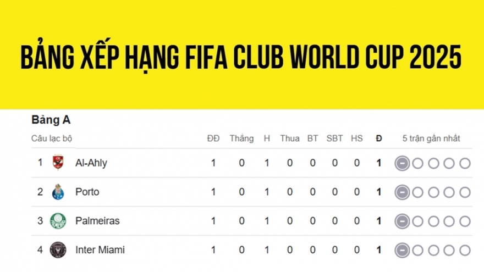The height and width of the screenshot is (272, 484).
Task: Click the Palmeiras club crest icon
Action: coord(58,221)
